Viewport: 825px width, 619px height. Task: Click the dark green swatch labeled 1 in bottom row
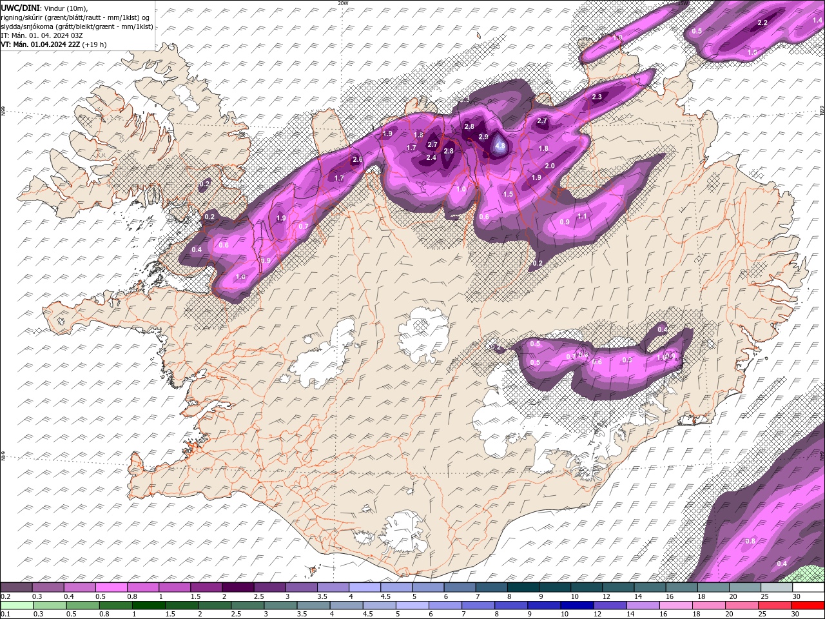[x=148, y=605]
